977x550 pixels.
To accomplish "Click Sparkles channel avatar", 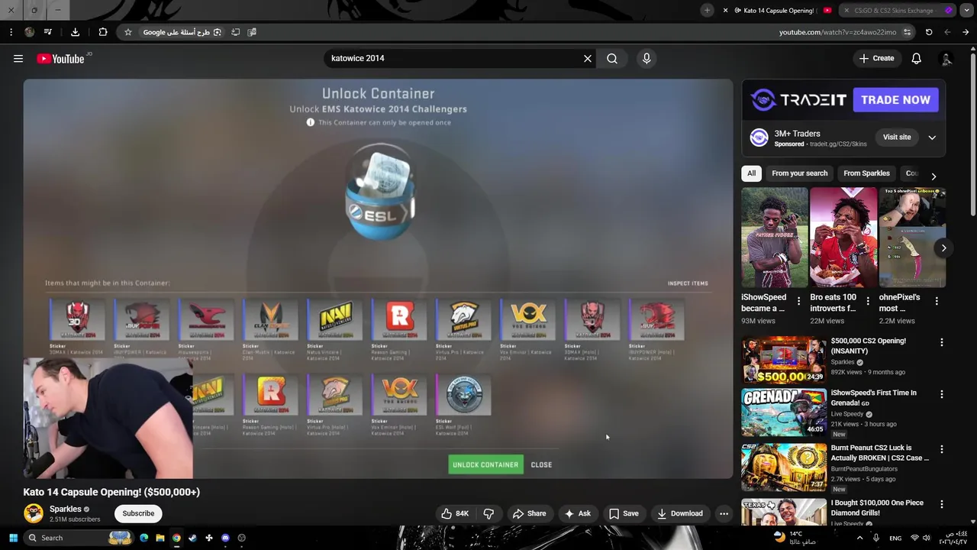I will coord(34,513).
